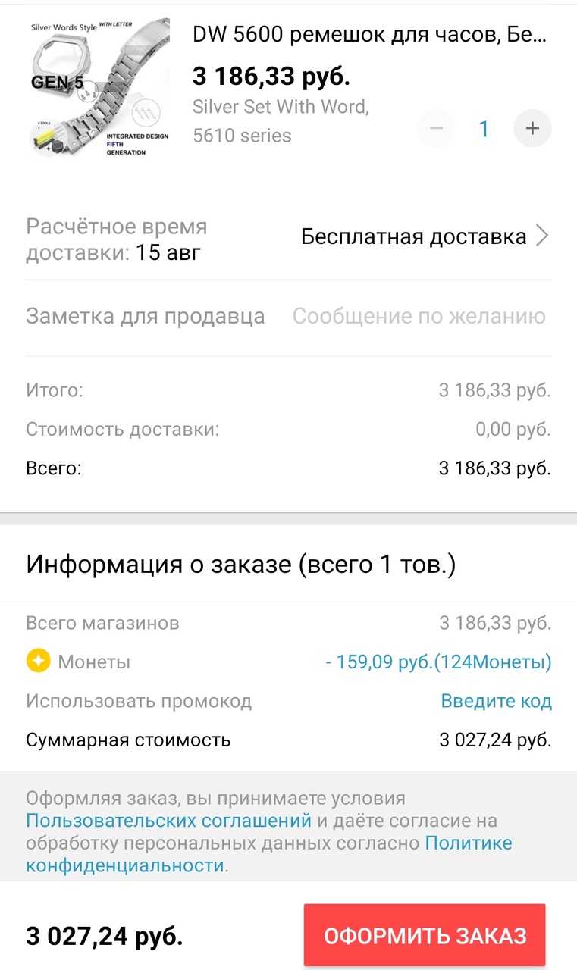Tap the quantity value 1

pyautogui.click(x=484, y=129)
